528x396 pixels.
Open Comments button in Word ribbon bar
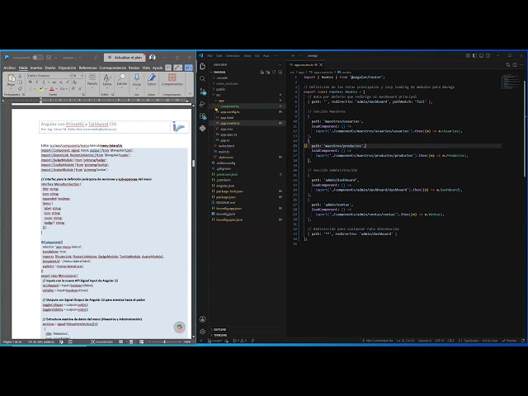click(x=168, y=68)
